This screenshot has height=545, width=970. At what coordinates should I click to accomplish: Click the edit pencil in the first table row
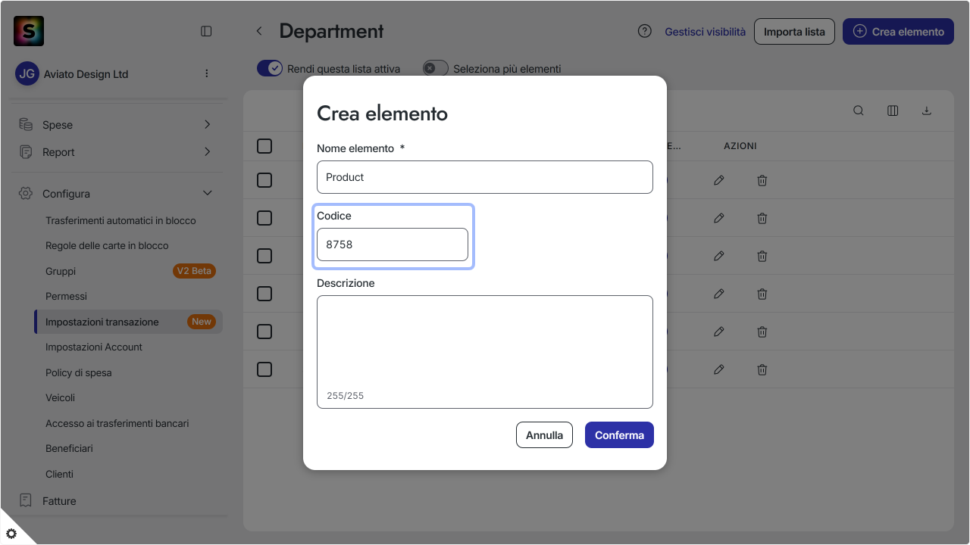(x=719, y=180)
